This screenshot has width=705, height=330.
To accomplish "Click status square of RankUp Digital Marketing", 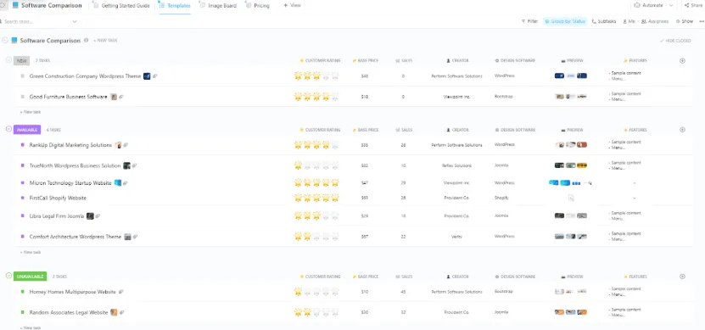I will pyautogui.click(x=22, y=145).
